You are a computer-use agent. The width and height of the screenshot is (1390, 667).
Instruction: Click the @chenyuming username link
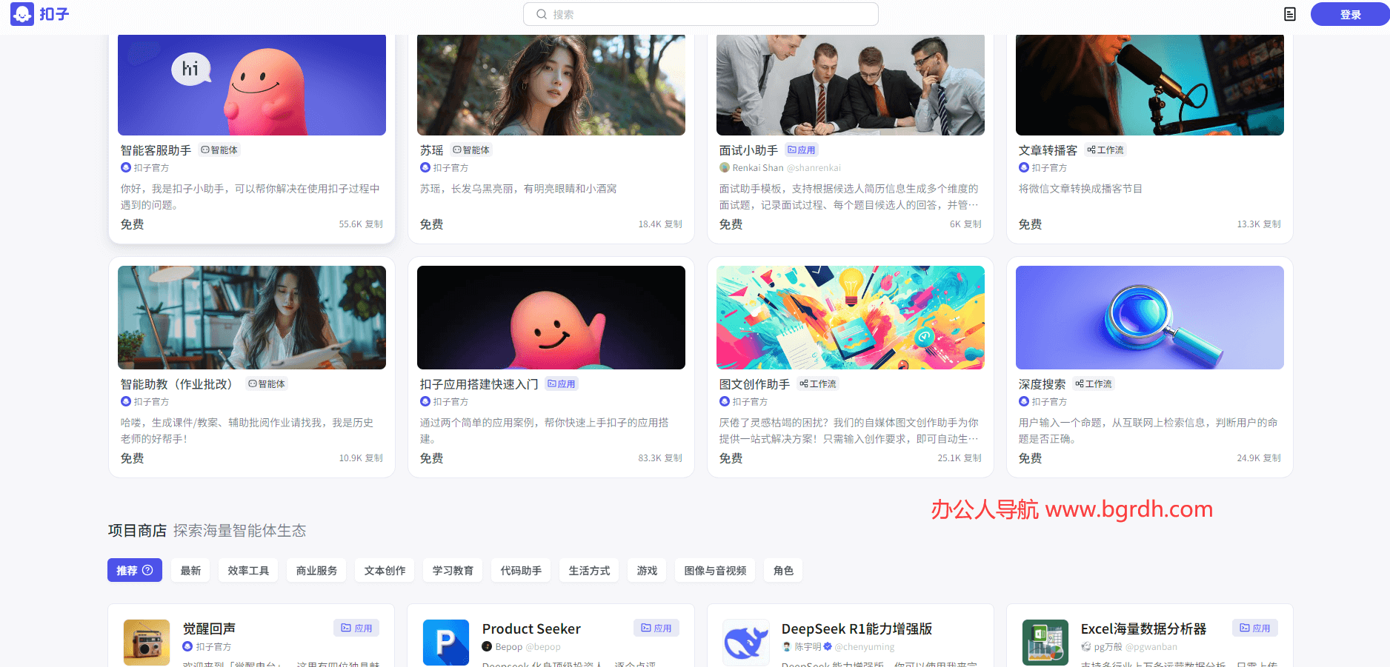[x=864, y=646]
